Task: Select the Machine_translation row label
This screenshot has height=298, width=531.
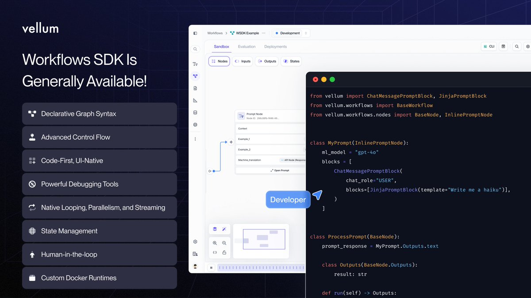Action: pos(249,160)
